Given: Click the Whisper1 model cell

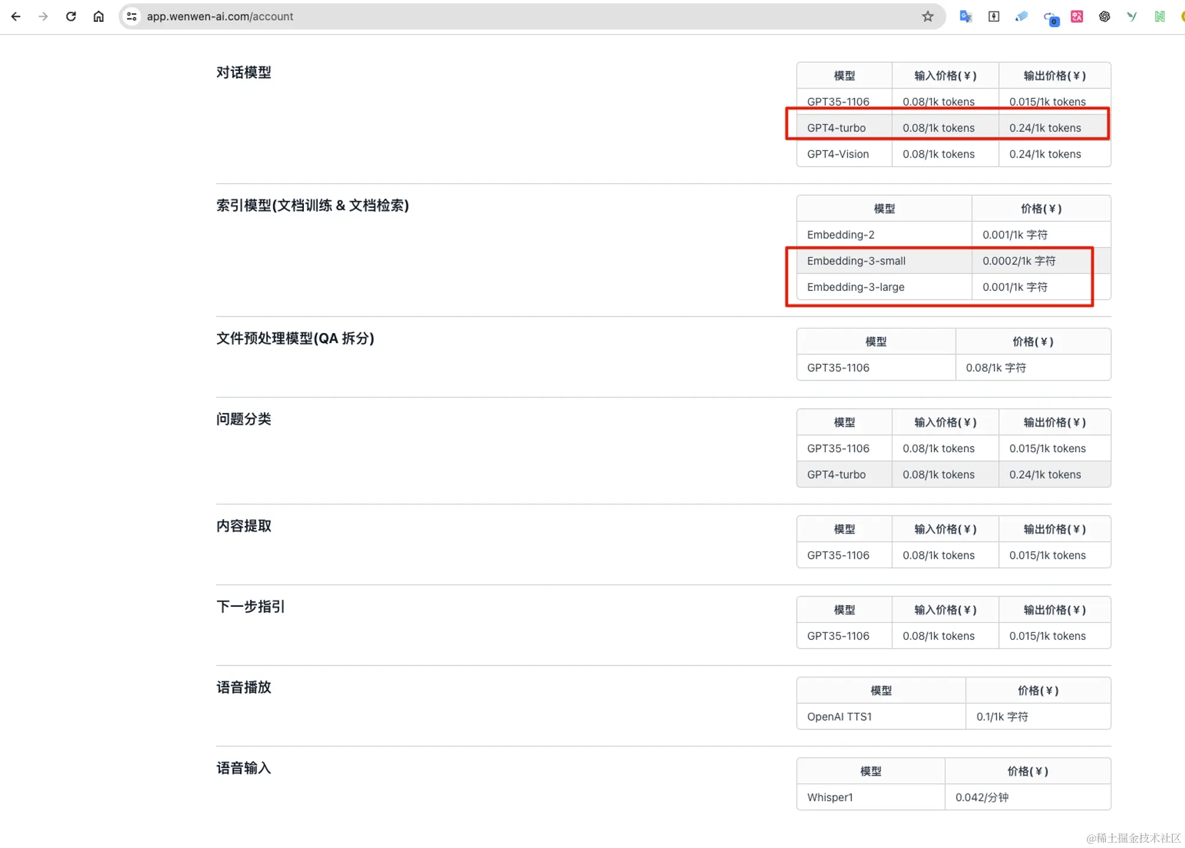Looking at the screenshot, I should click(870, 797).
